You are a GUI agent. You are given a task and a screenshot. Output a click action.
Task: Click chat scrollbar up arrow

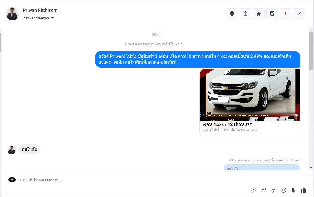point(311,30)
